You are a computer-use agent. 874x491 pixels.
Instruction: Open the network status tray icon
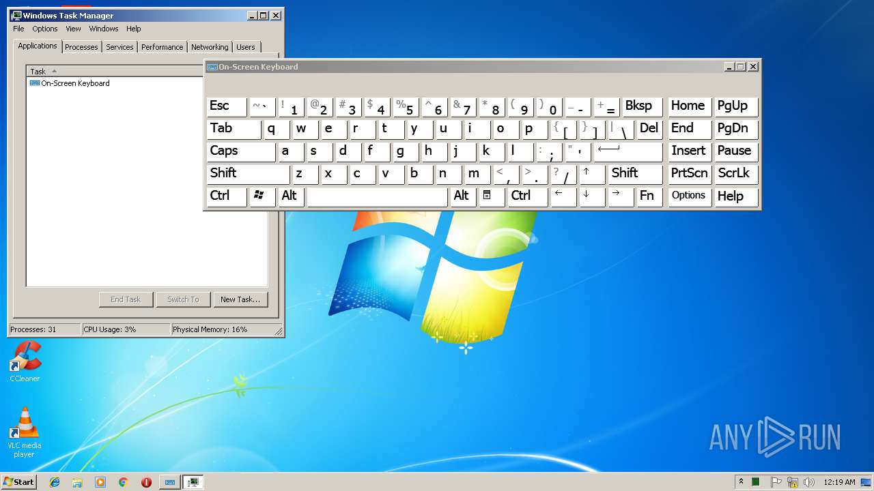coord(793,482)
